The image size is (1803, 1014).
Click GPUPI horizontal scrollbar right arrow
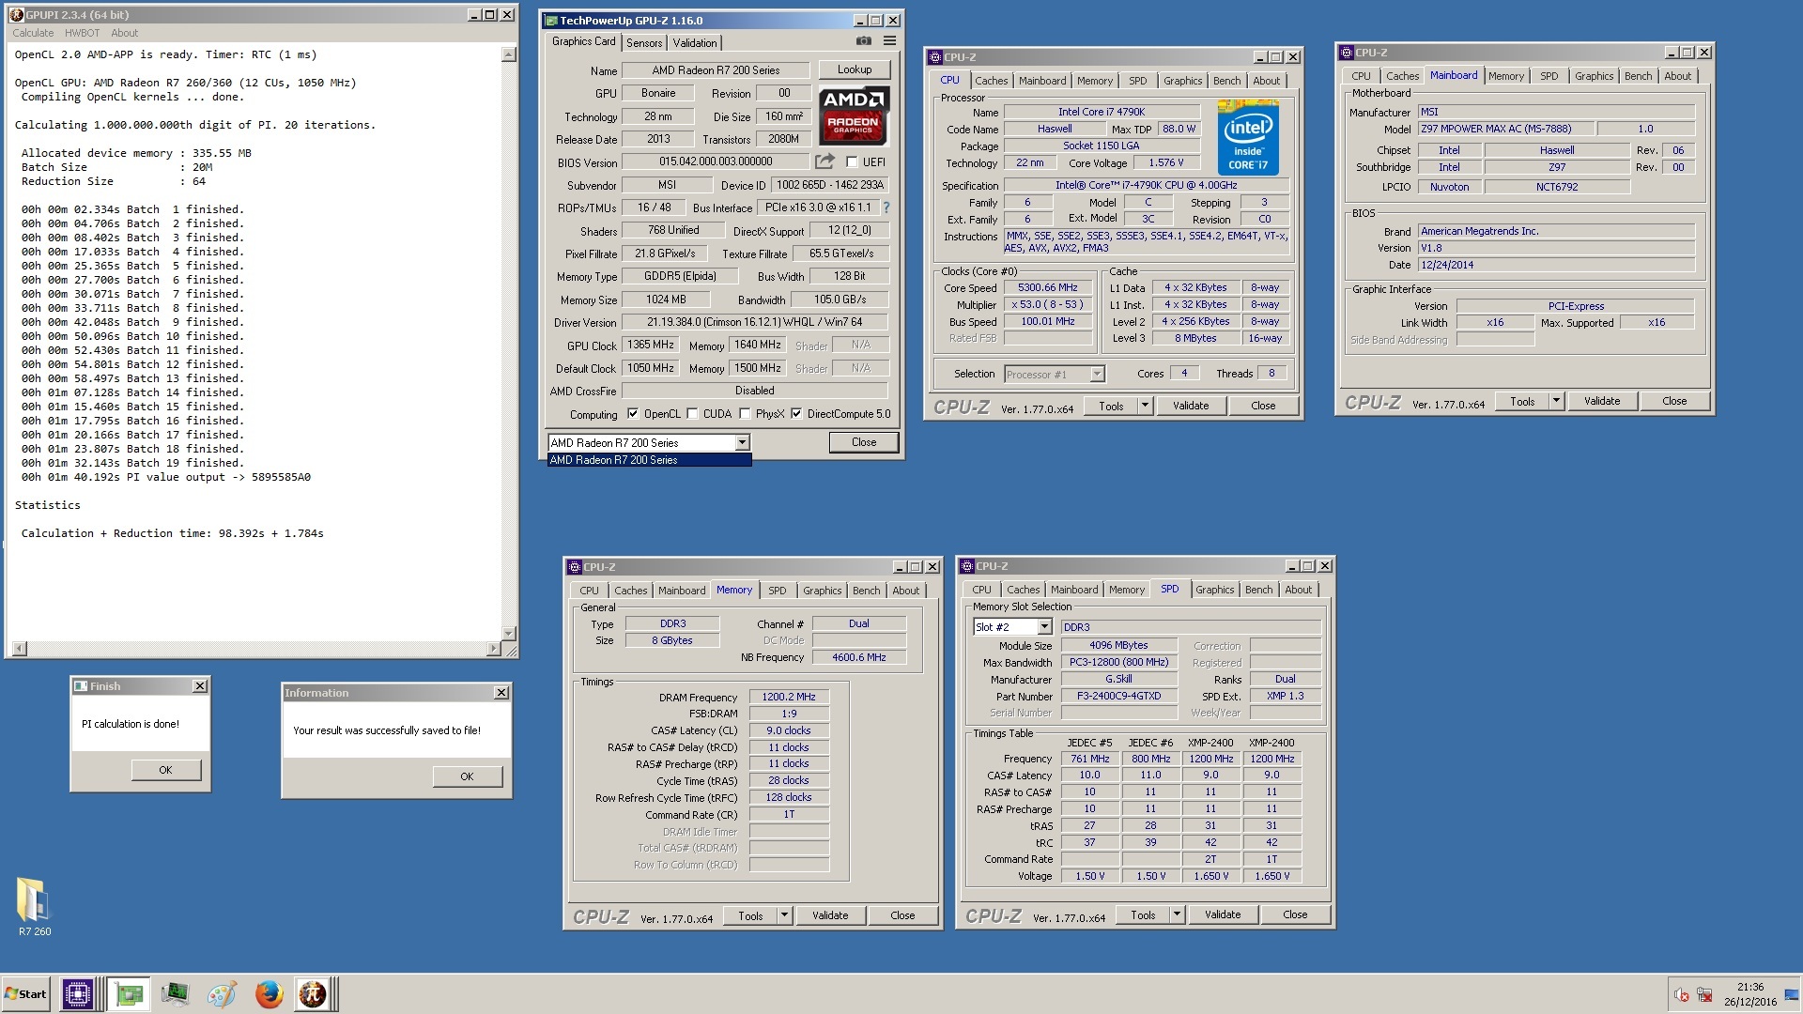coord(494,649)
